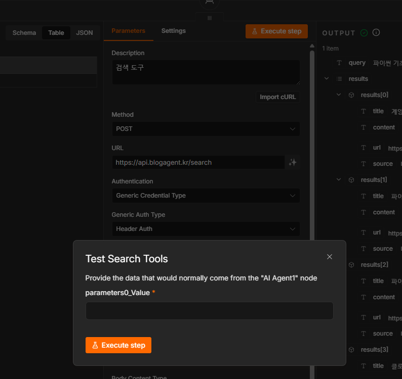Open the Parameters tab
This screenshot has height=379, width=402.
pos(129,31)
